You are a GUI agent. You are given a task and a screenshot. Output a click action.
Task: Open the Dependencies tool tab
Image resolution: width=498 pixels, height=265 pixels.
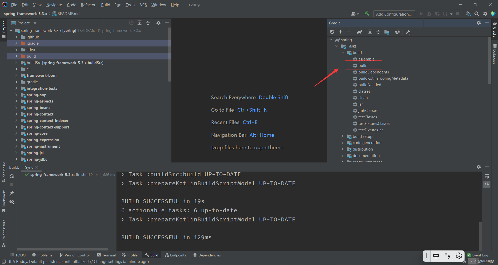point(207,255)
